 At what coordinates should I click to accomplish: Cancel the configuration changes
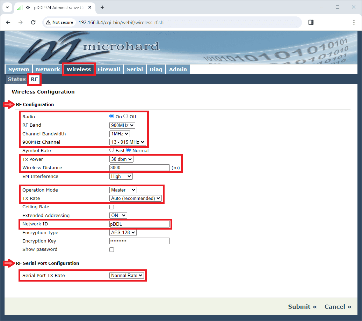pyautogui.click(x=338, y=307)
